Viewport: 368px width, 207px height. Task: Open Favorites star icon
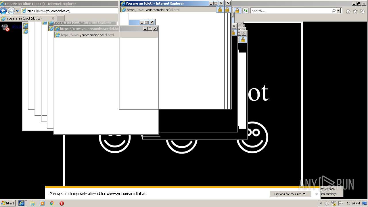355,11
